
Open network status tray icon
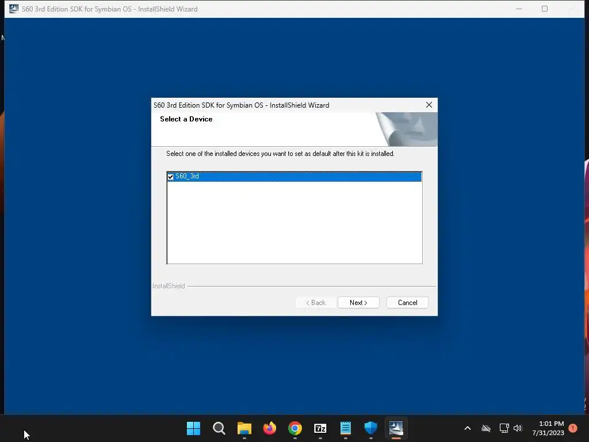pos(504,428)
